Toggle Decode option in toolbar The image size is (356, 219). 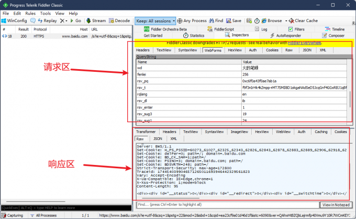pyautogui.click(x=119, y=20)
